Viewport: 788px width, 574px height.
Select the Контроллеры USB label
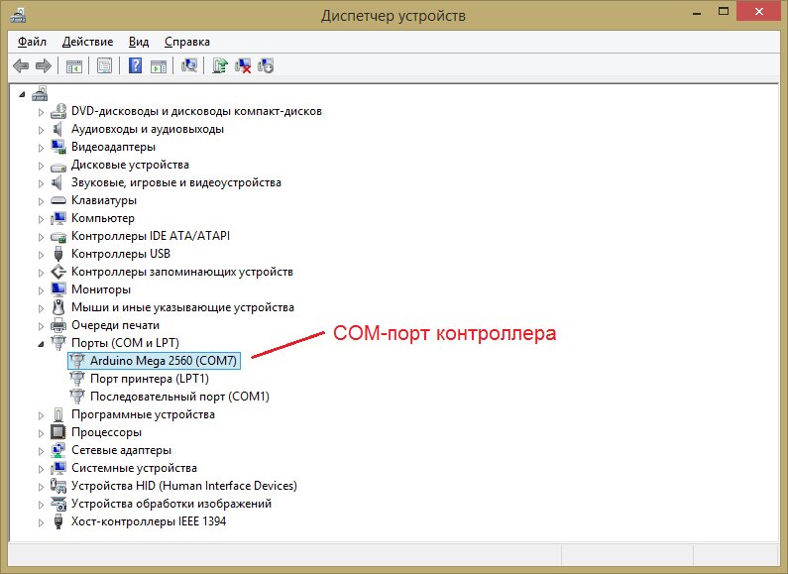[121, 254]
